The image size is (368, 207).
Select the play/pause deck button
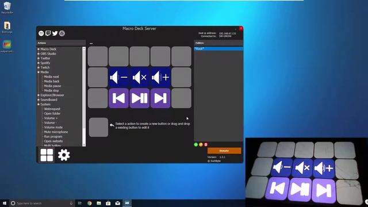point(139,98)
